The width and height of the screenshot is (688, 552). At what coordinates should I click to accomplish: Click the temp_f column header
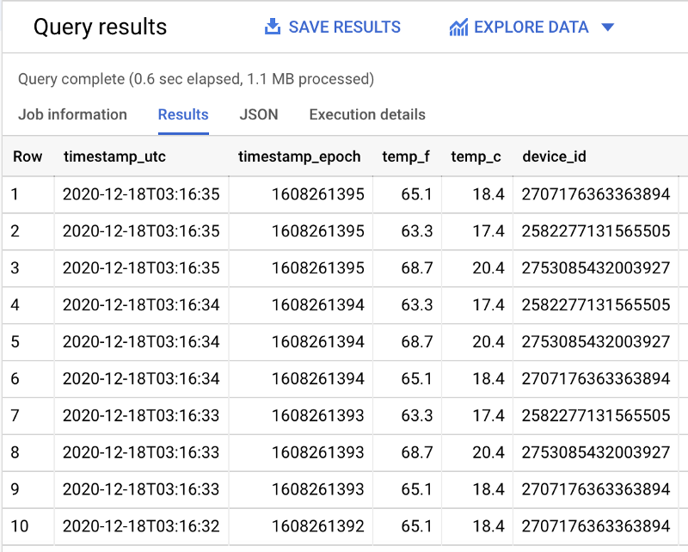pyautogui.click(x=407, y=156)
